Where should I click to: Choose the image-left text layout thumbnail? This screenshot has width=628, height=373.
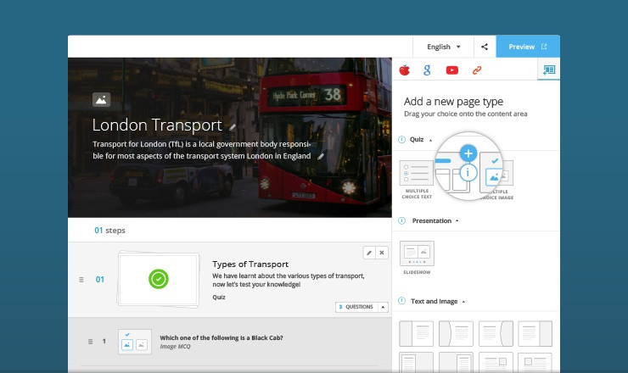tap(416, 333)
